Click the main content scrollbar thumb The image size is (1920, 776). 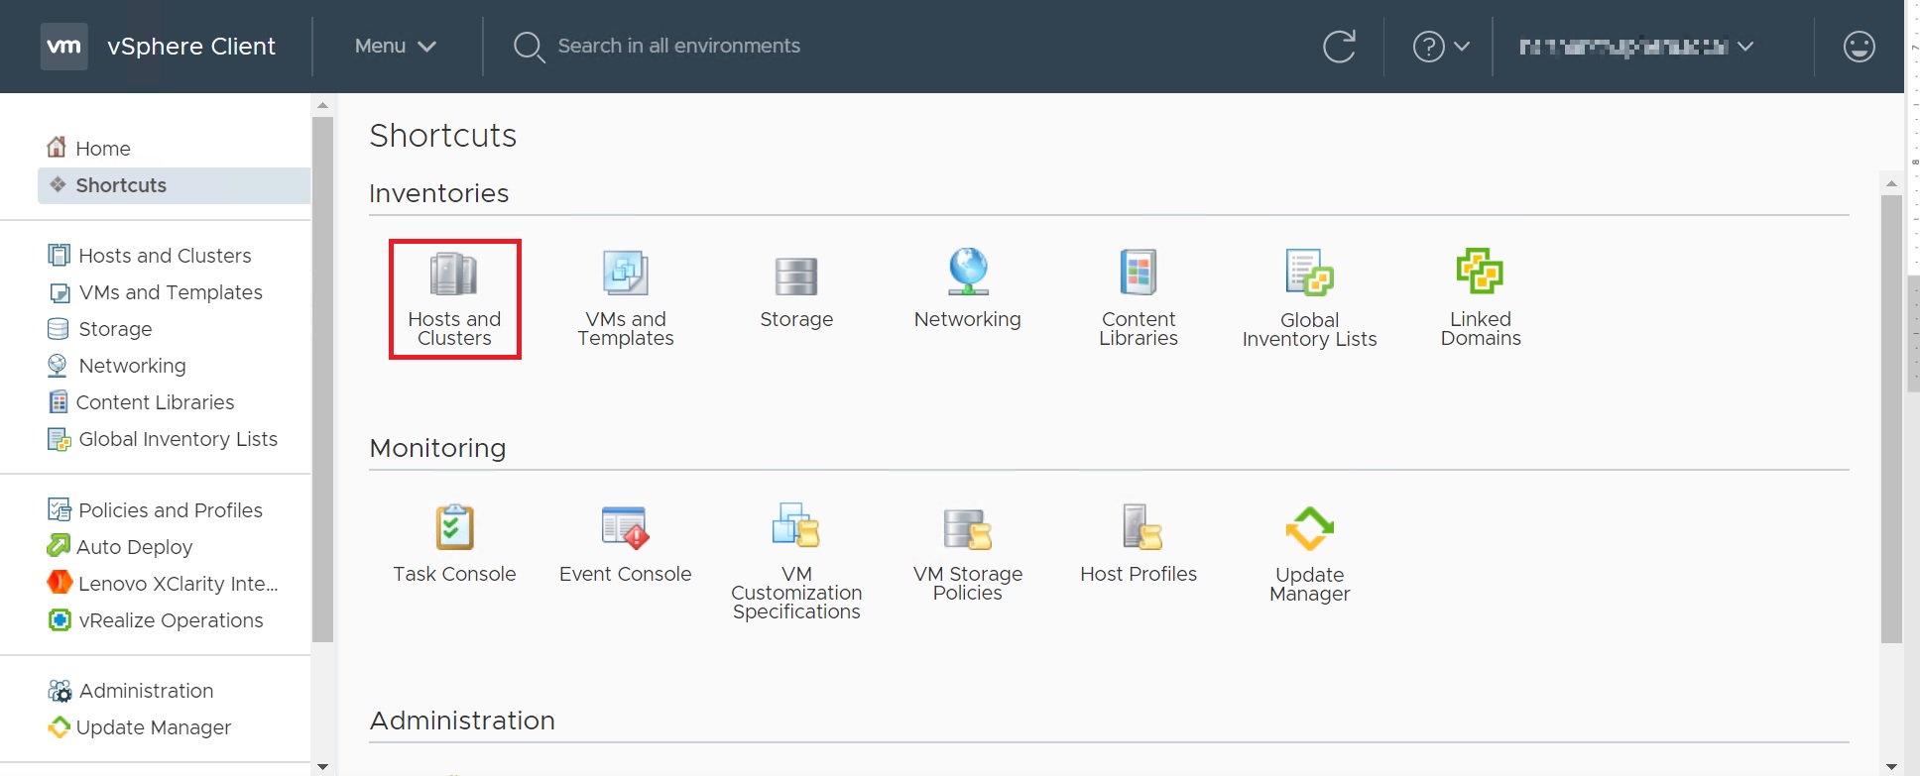(x=1891, y=419)
